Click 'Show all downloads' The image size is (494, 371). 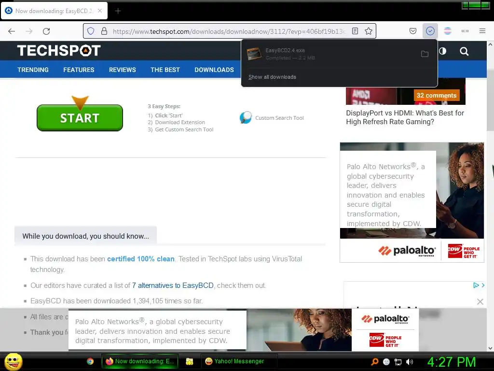(x=272, y=77)
